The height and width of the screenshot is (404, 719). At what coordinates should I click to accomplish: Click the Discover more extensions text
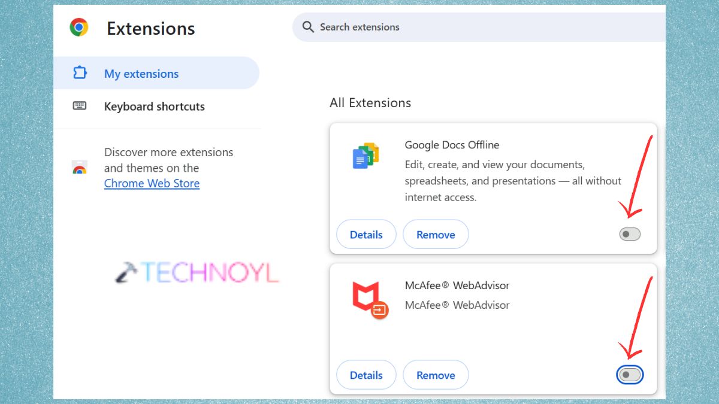coord(168,160)
